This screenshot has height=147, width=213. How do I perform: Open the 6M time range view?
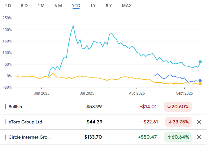tap(58, 6)
